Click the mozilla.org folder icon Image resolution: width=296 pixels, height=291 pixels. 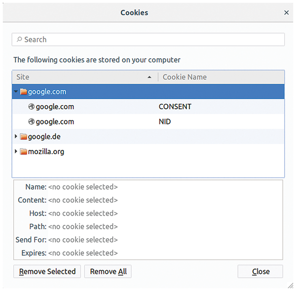23,152
